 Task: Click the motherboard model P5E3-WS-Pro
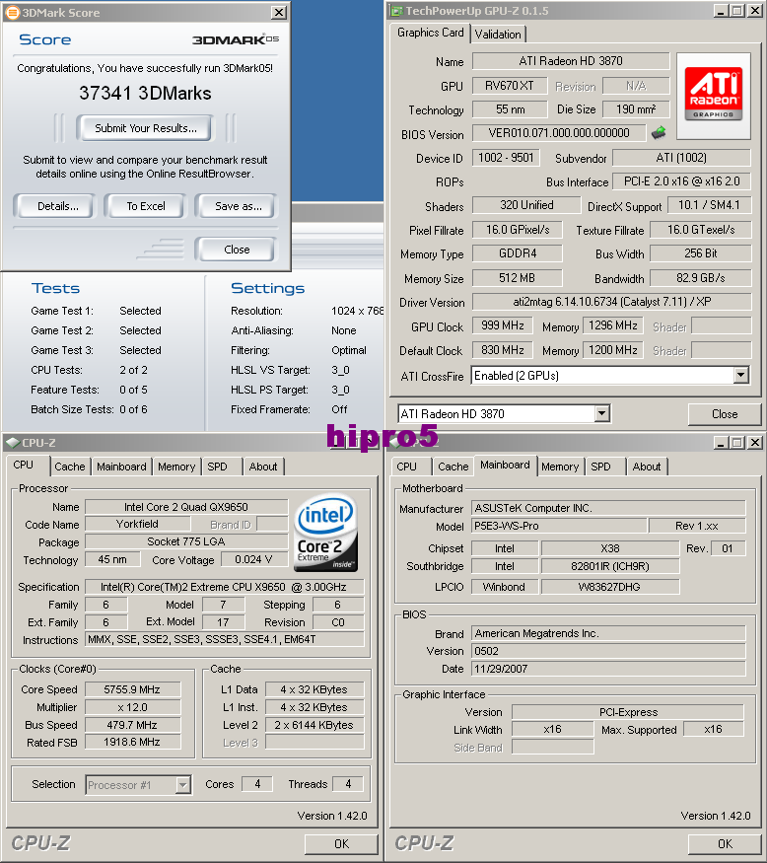click(x=558, y=526)
